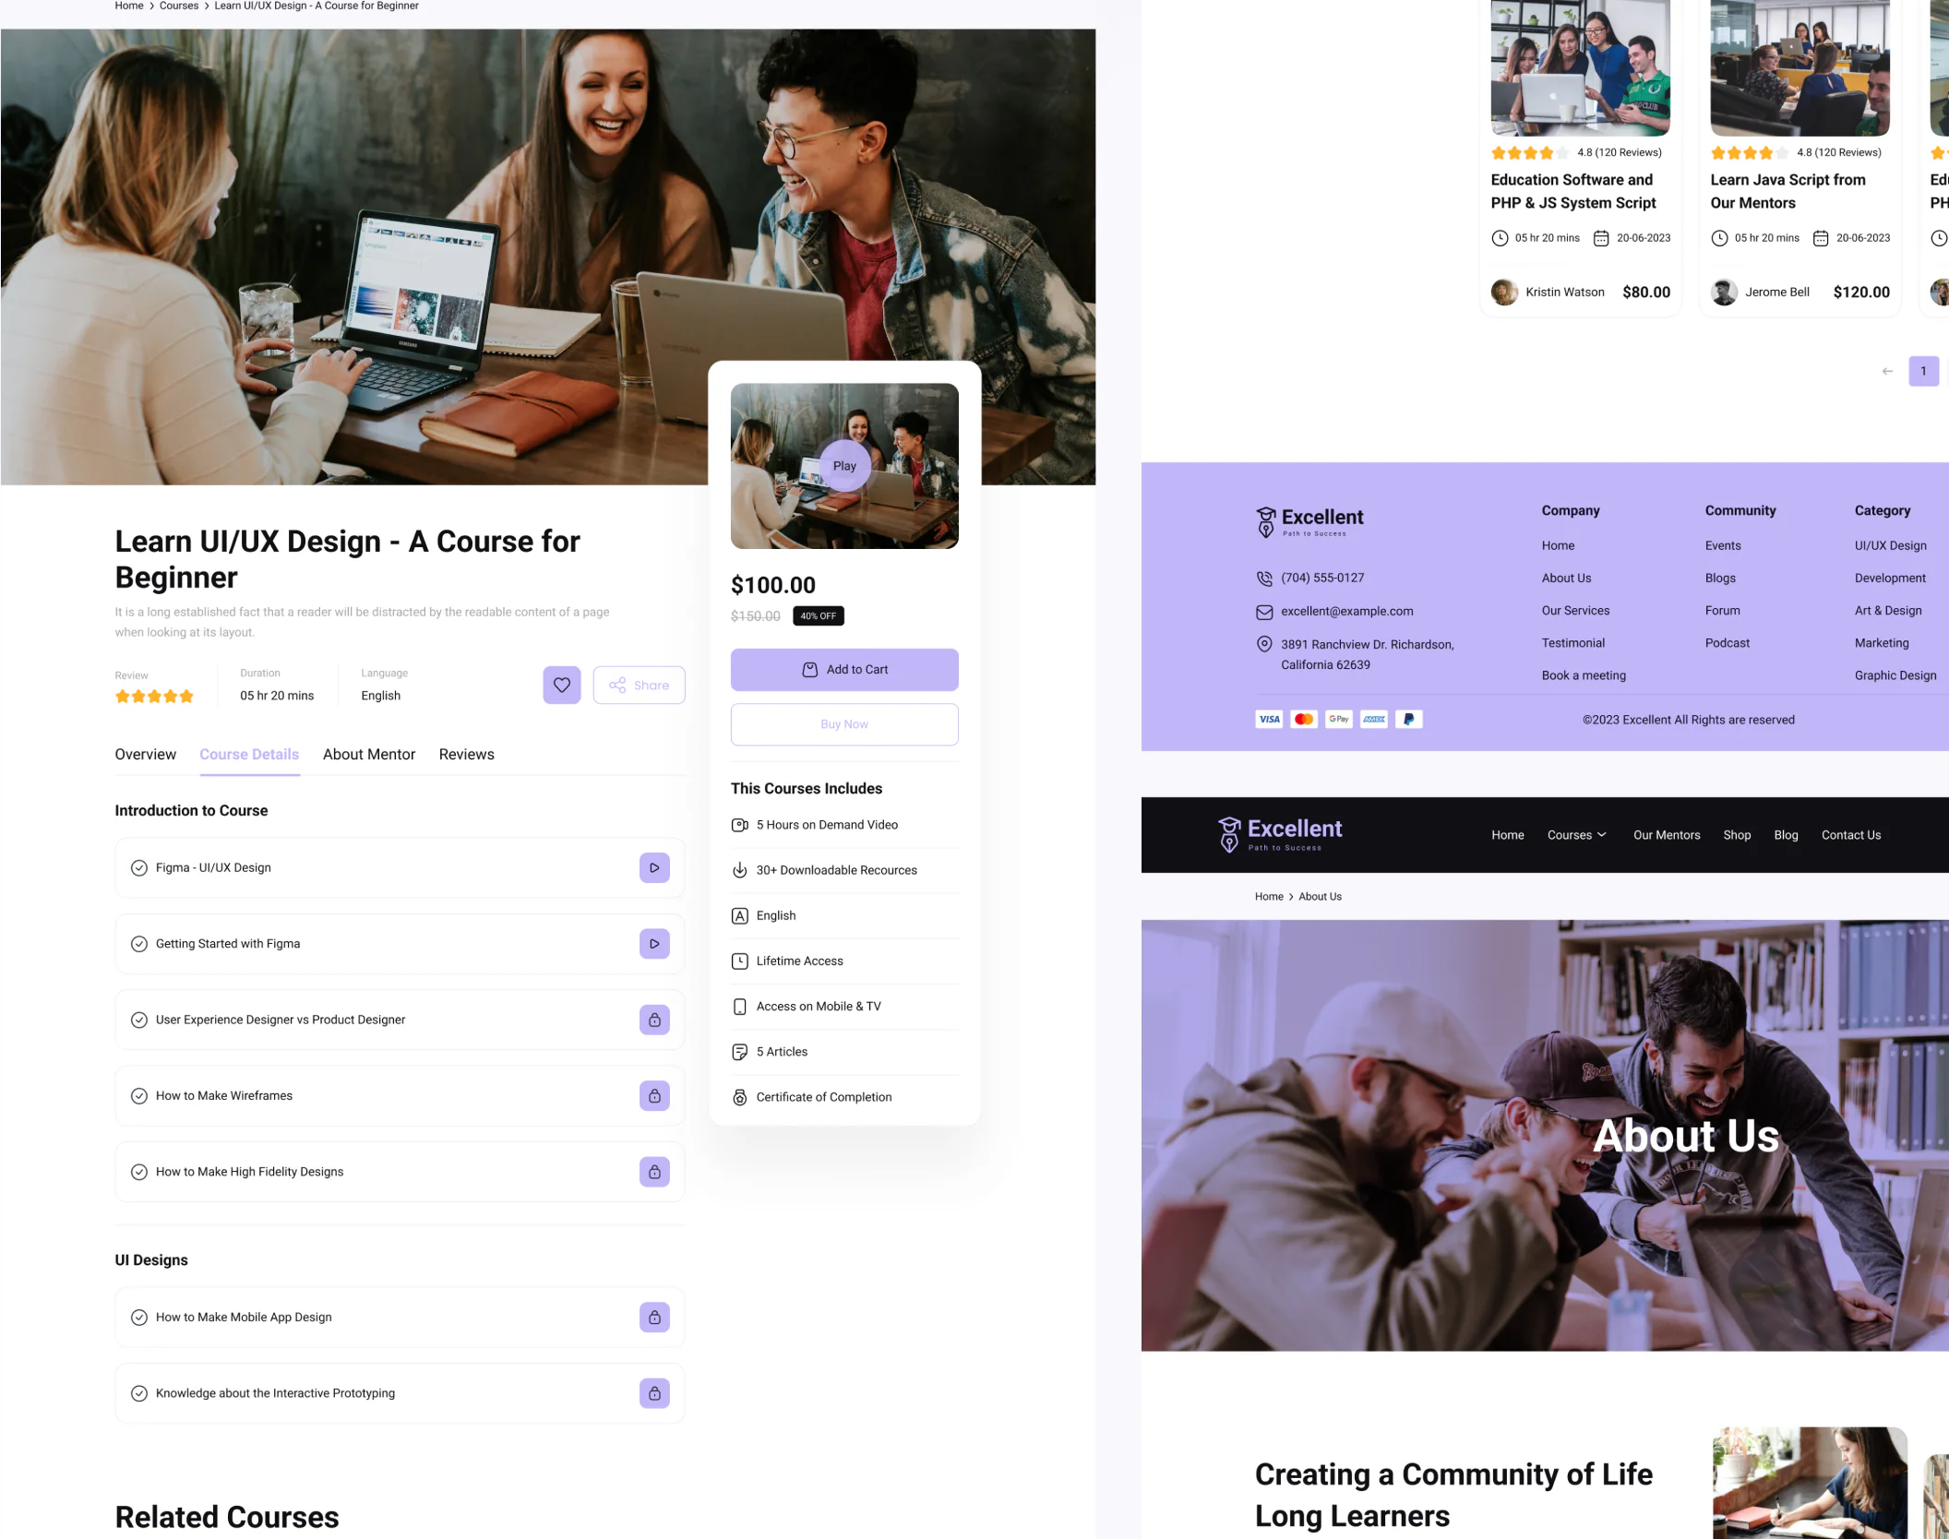Click Courses in the top breadcrumb
1949x1539 pixels.
point(179,6)
